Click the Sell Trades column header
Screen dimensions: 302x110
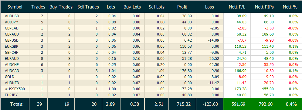(88, 7)
